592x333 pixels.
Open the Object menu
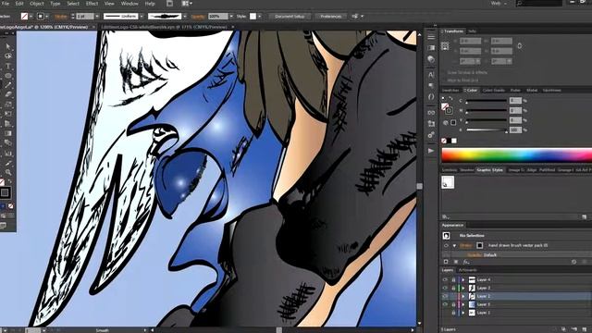click(37, 4)
